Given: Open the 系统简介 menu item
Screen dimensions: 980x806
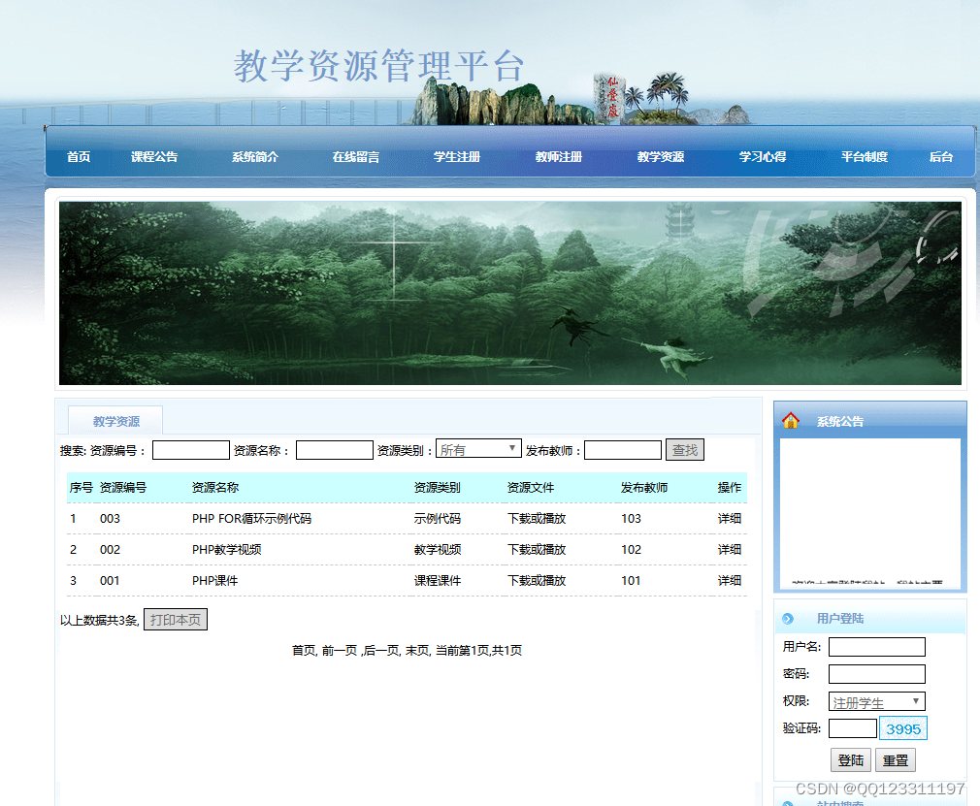Looking at the screenshot, I should [x=255, y=157].
